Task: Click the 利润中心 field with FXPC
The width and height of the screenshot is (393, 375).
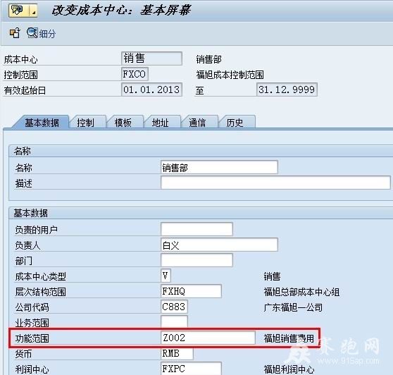Action: pyautogui.click(x=191, y=369)
